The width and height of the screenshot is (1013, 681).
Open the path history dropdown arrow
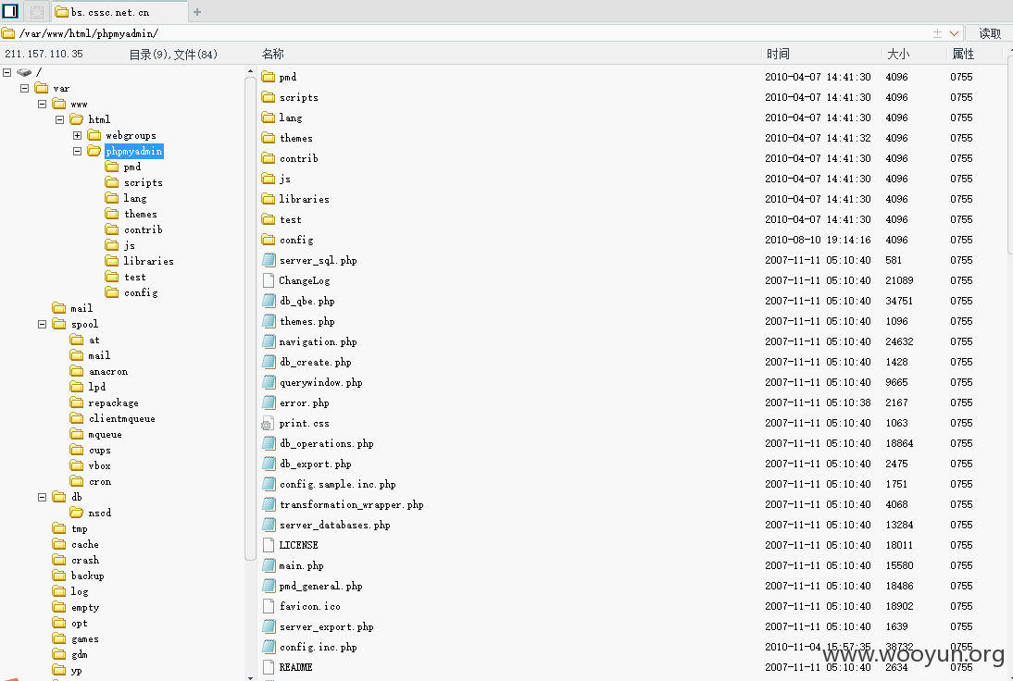(x=954, y=33)
